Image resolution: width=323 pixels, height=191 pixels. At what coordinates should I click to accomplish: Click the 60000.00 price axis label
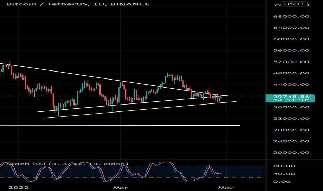coord(291,39)
